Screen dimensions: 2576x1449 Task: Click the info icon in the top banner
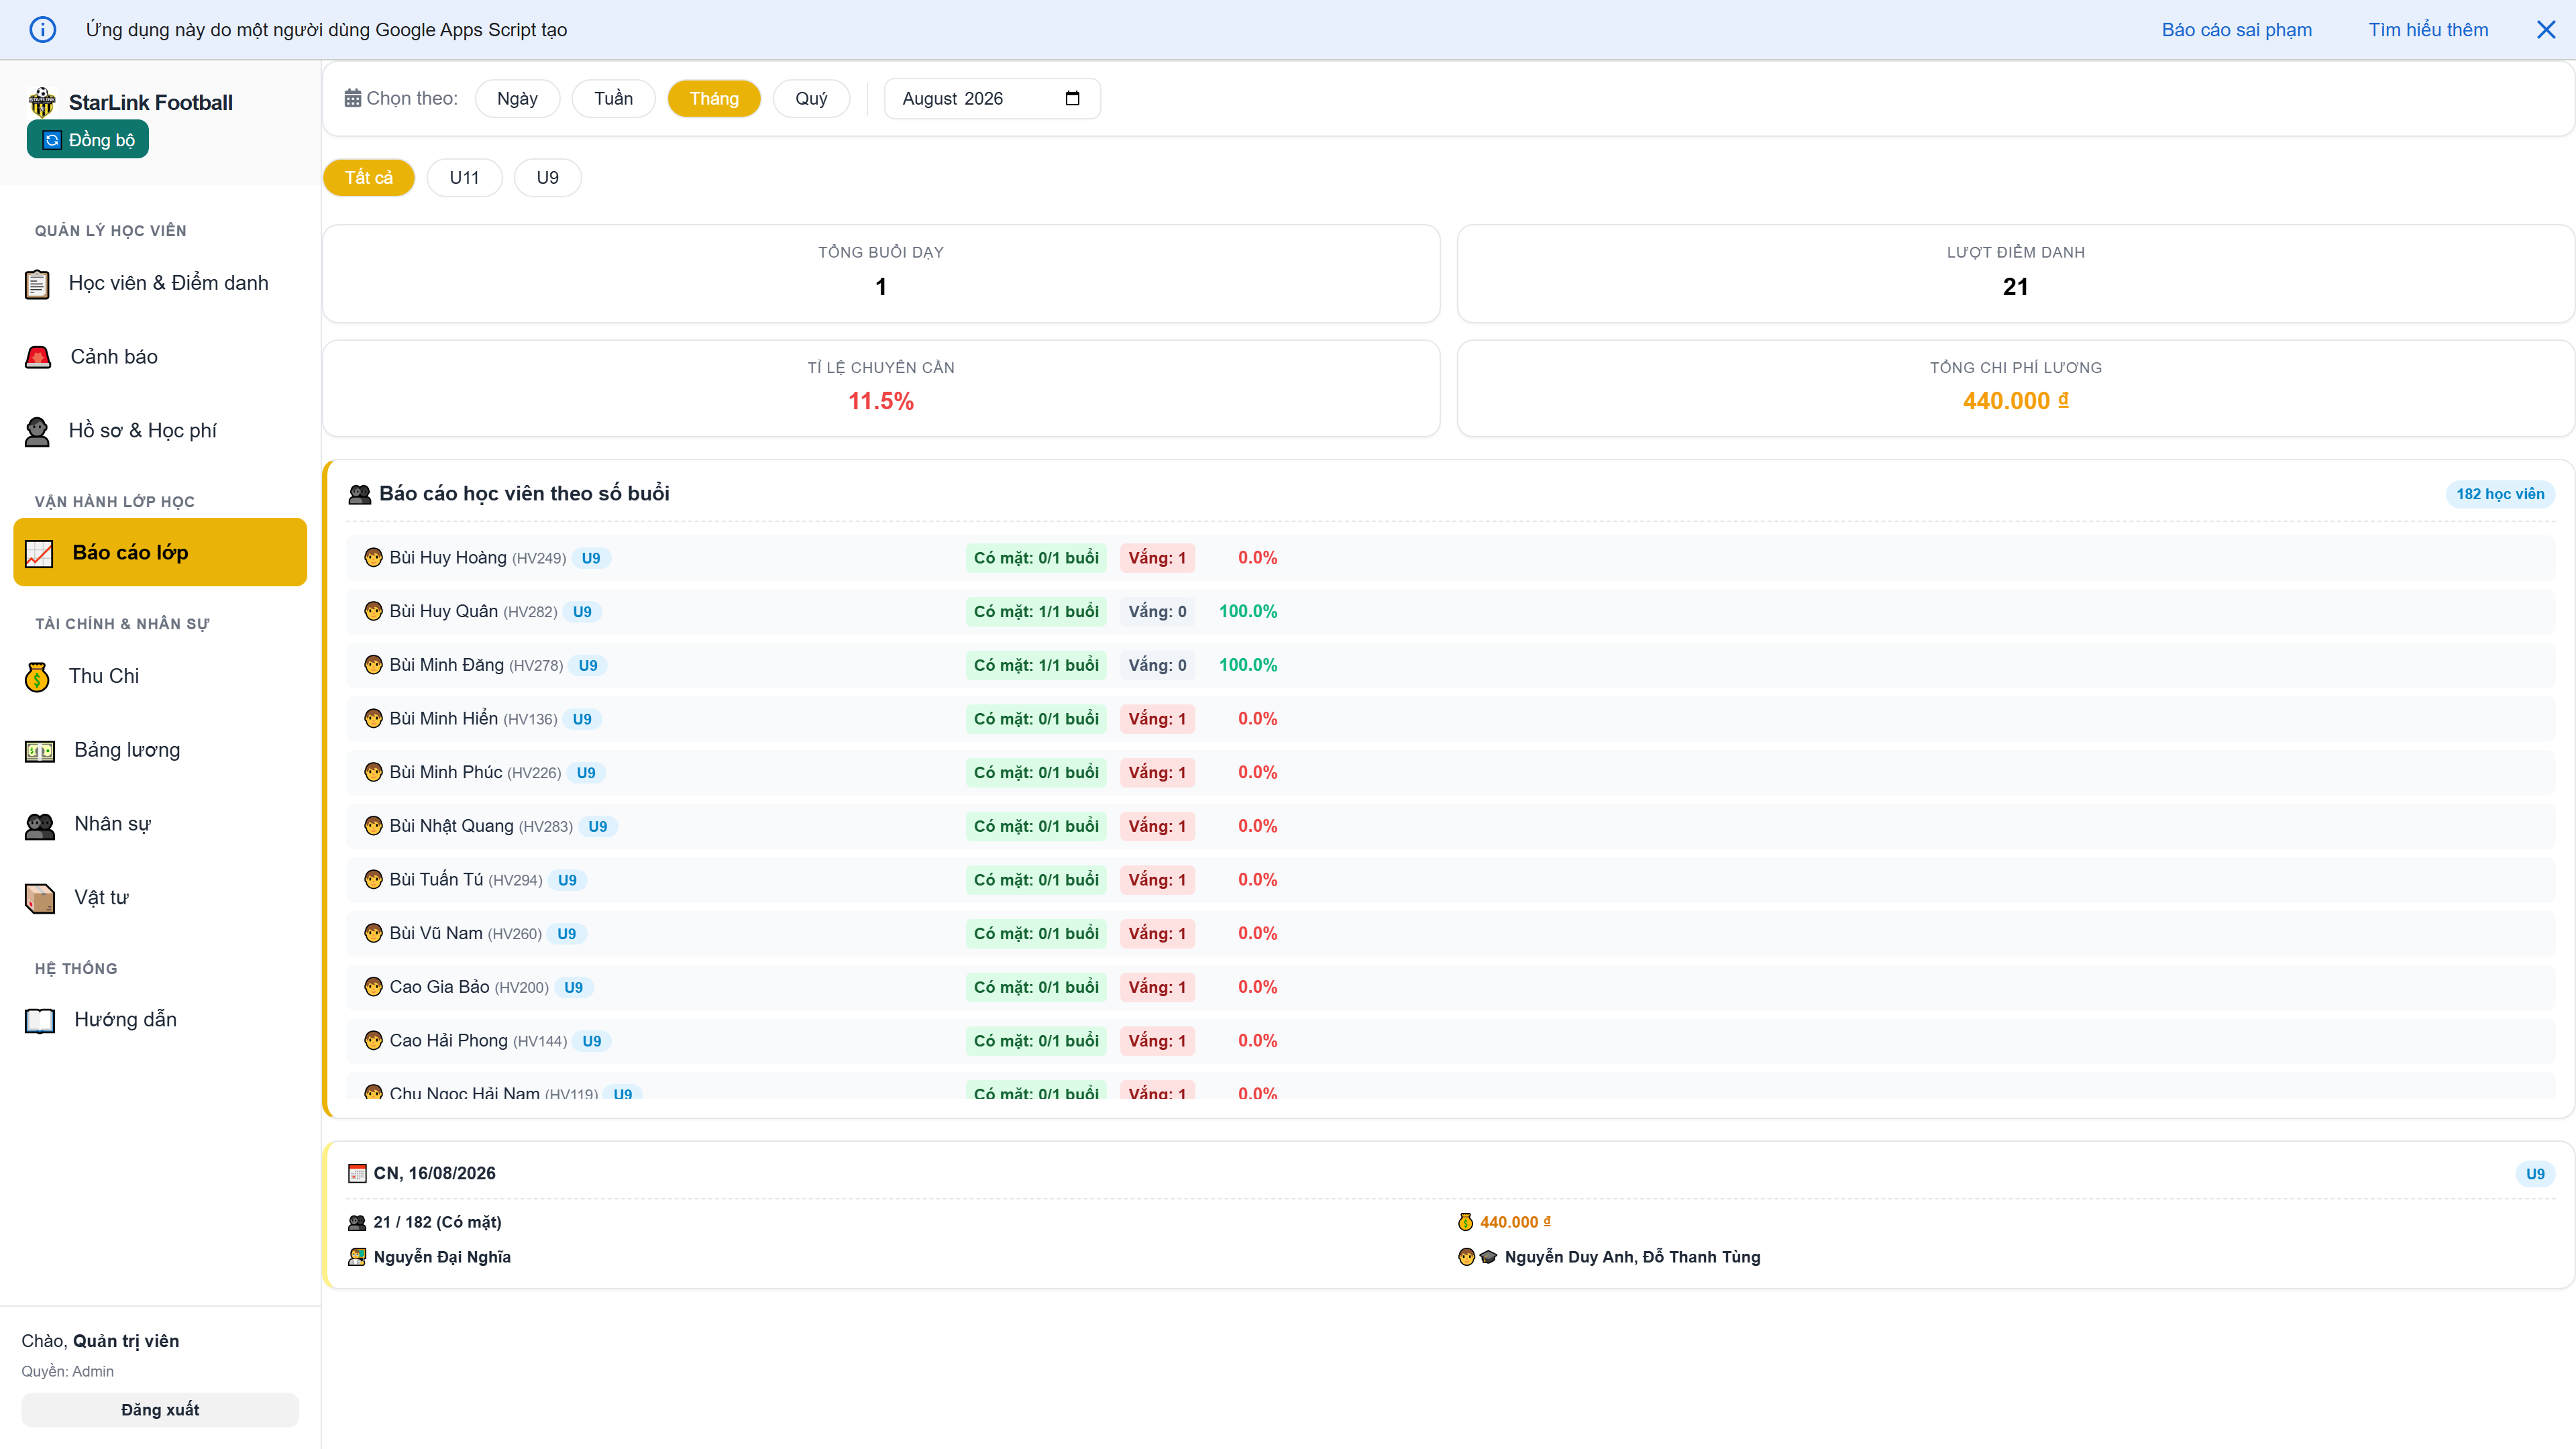click(x=42, y=29)
